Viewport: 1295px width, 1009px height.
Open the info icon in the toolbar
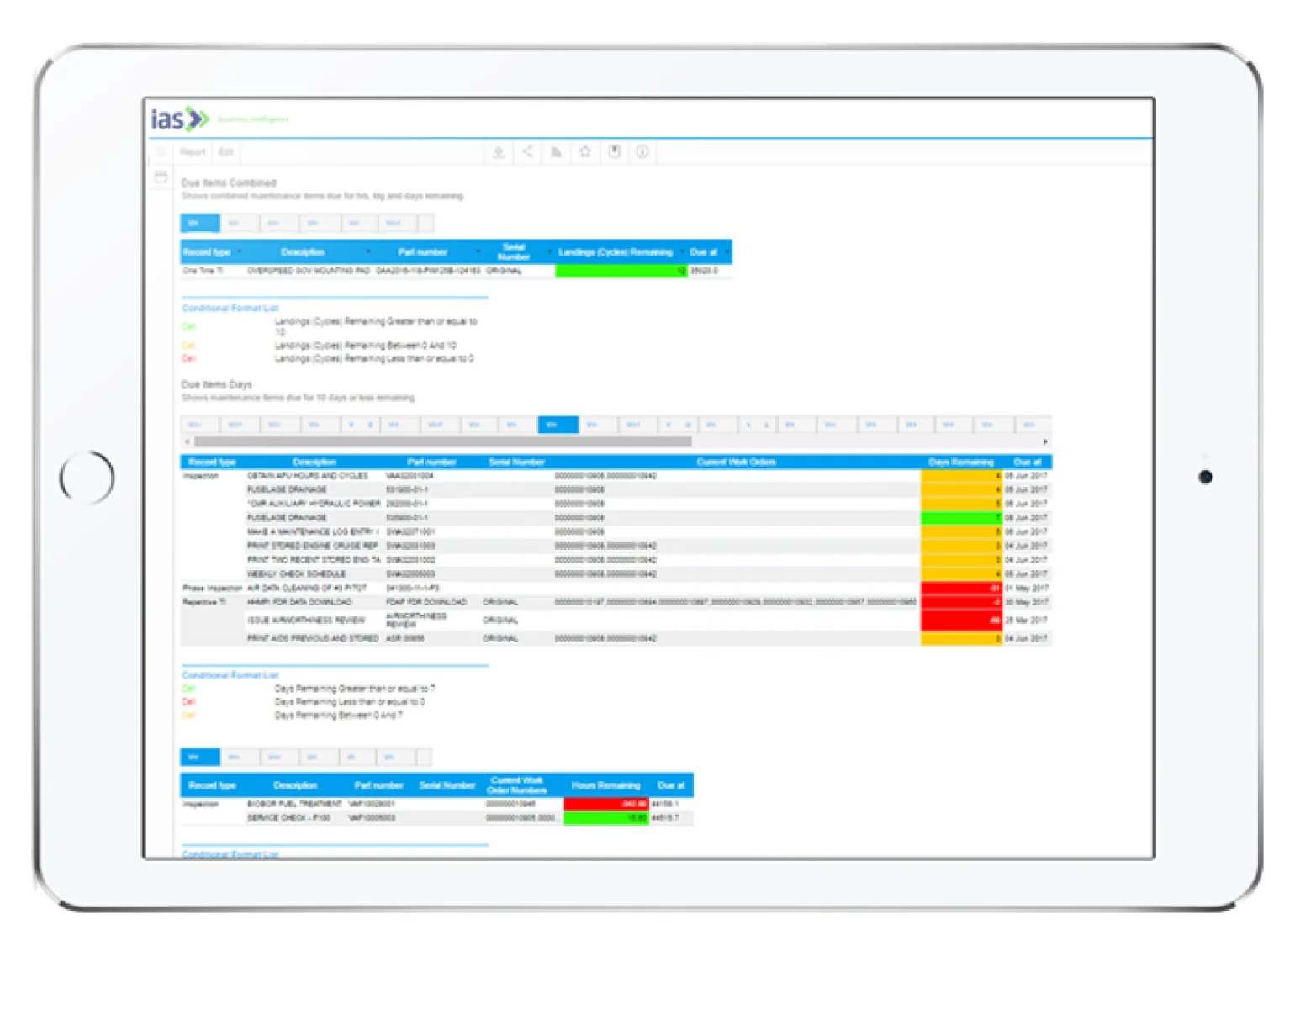coord(642,152)
